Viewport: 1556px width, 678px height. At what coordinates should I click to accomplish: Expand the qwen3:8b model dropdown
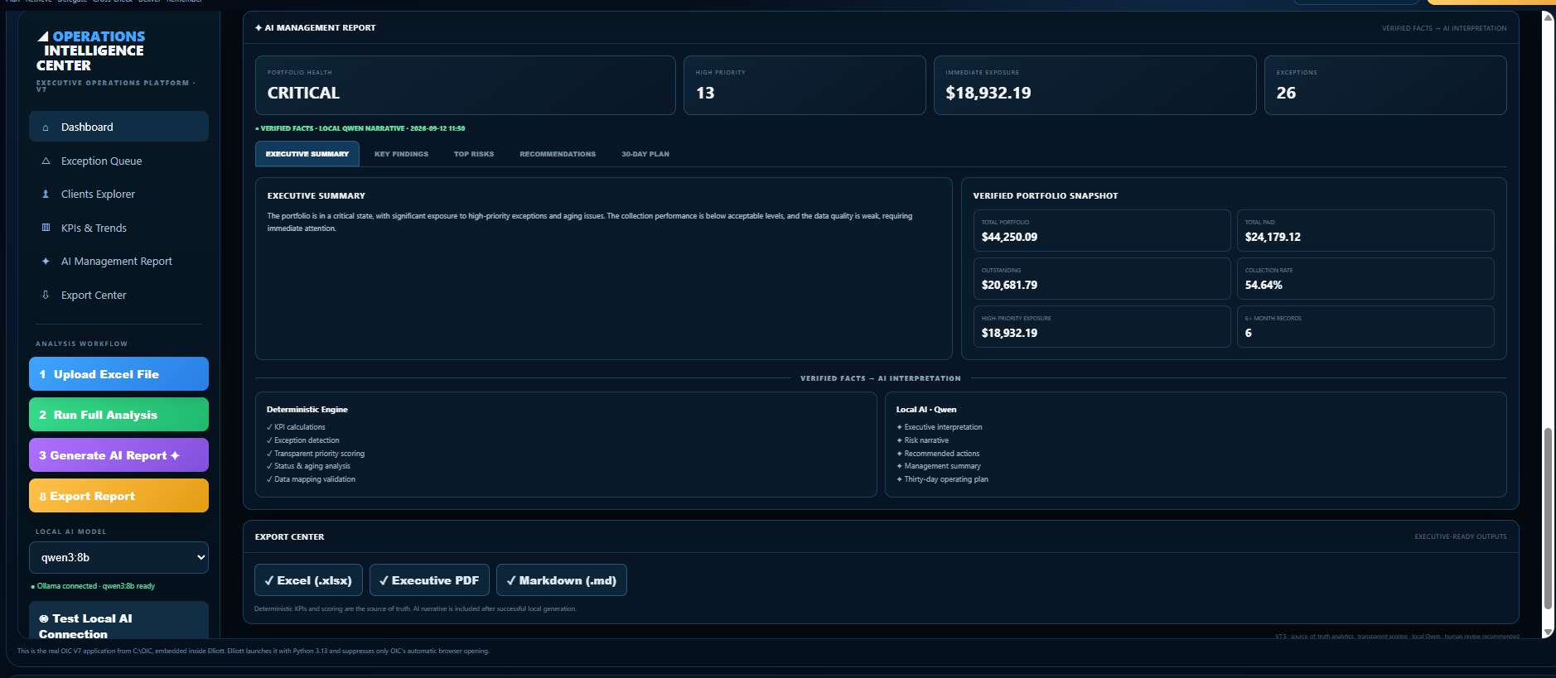coord(118,557)
